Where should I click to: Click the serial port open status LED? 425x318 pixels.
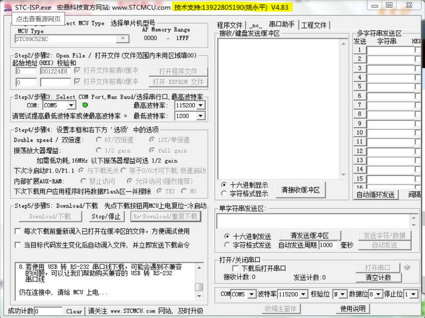click(407, 267)
